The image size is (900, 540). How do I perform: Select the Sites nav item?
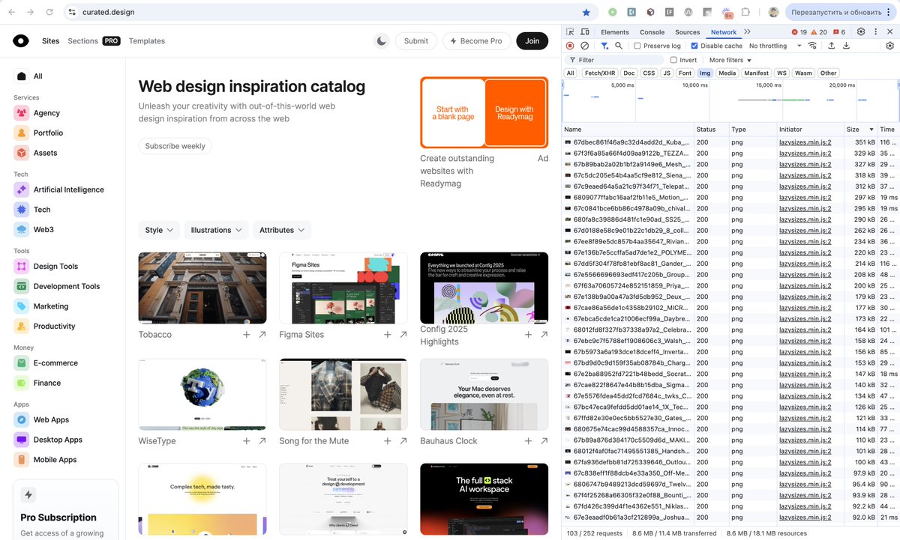click(50, 41)
